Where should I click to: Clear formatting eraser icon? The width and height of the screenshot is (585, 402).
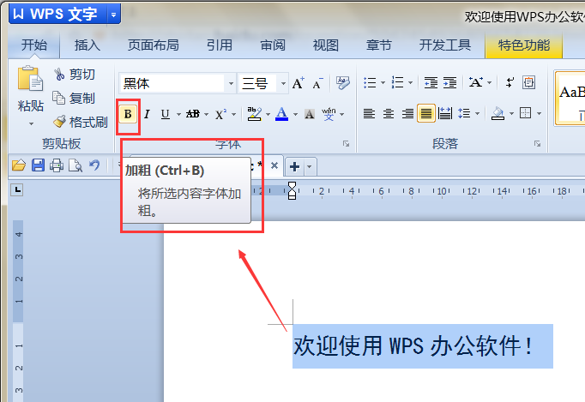[x=342, y=82]
